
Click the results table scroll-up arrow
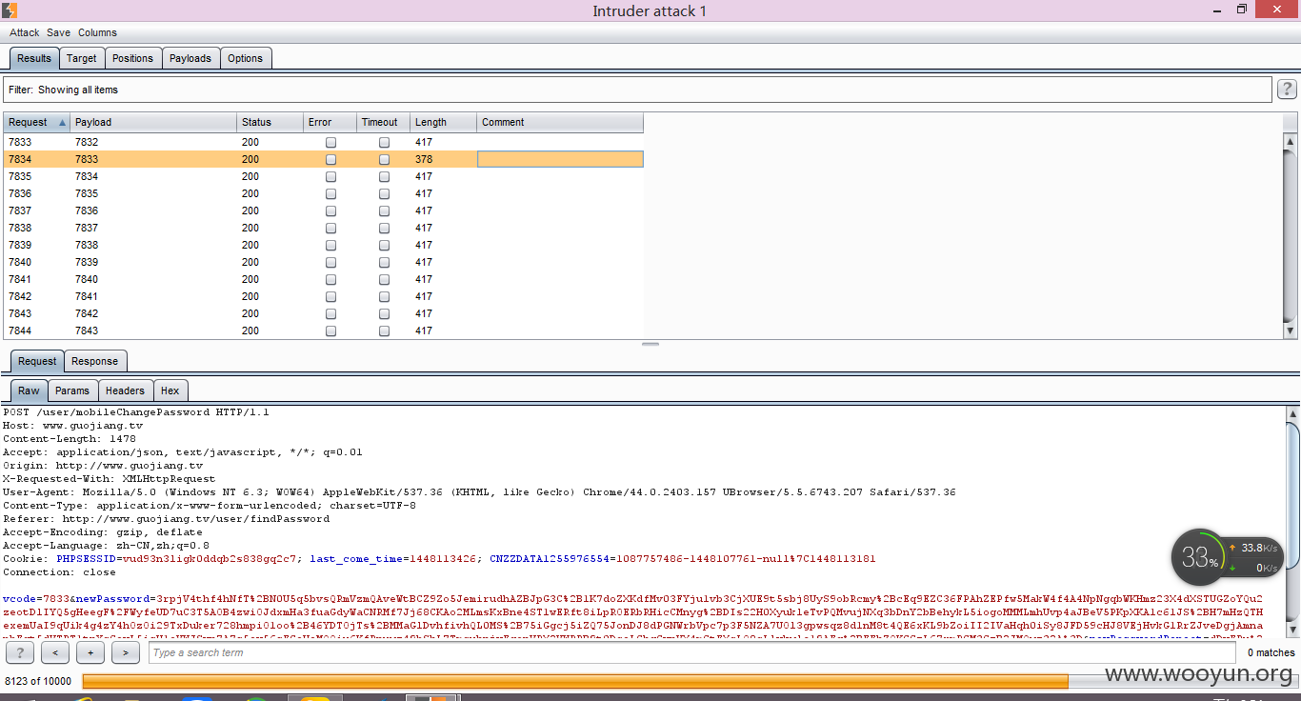click(x=1290, y=141)
